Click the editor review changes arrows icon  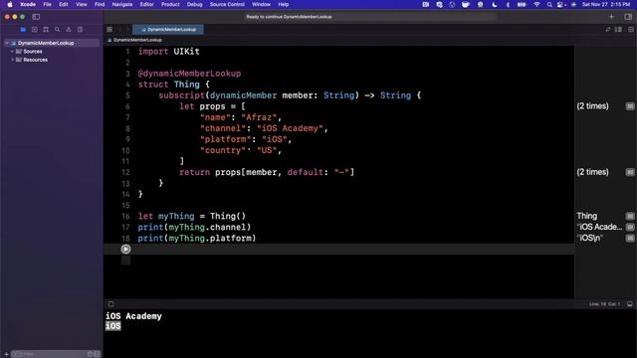coord(608,30)
